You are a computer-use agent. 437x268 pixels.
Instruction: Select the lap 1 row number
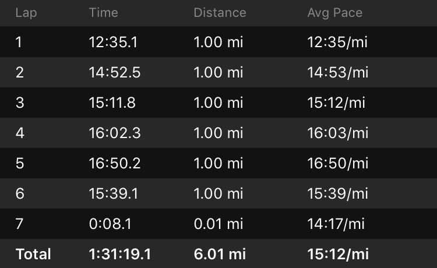tap(19, 43)
